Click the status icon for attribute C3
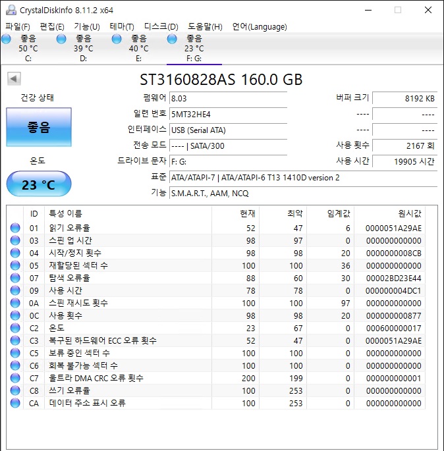The width and height of the screenshot is (444, 451). 15,340
